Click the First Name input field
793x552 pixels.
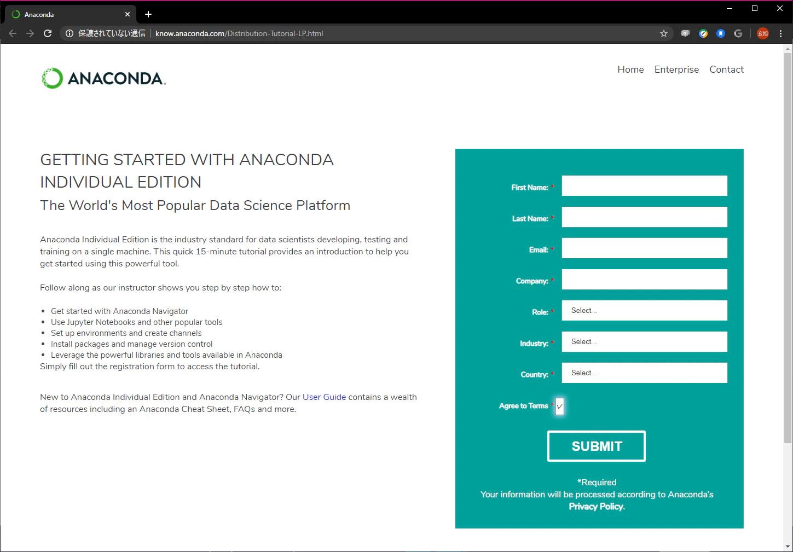point(645,185)
